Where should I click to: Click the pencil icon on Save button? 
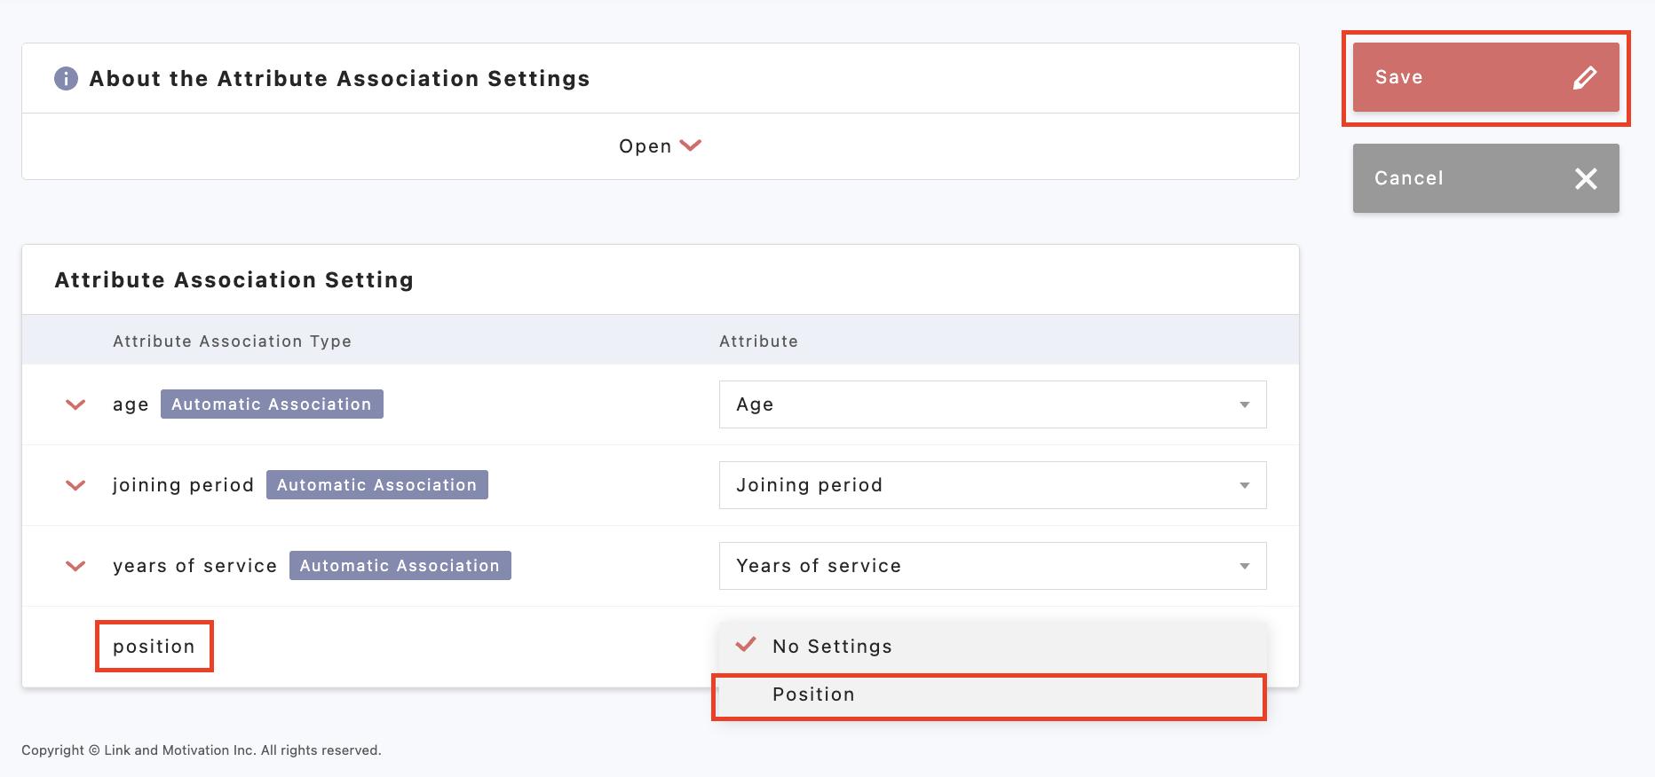[1585, 78]
